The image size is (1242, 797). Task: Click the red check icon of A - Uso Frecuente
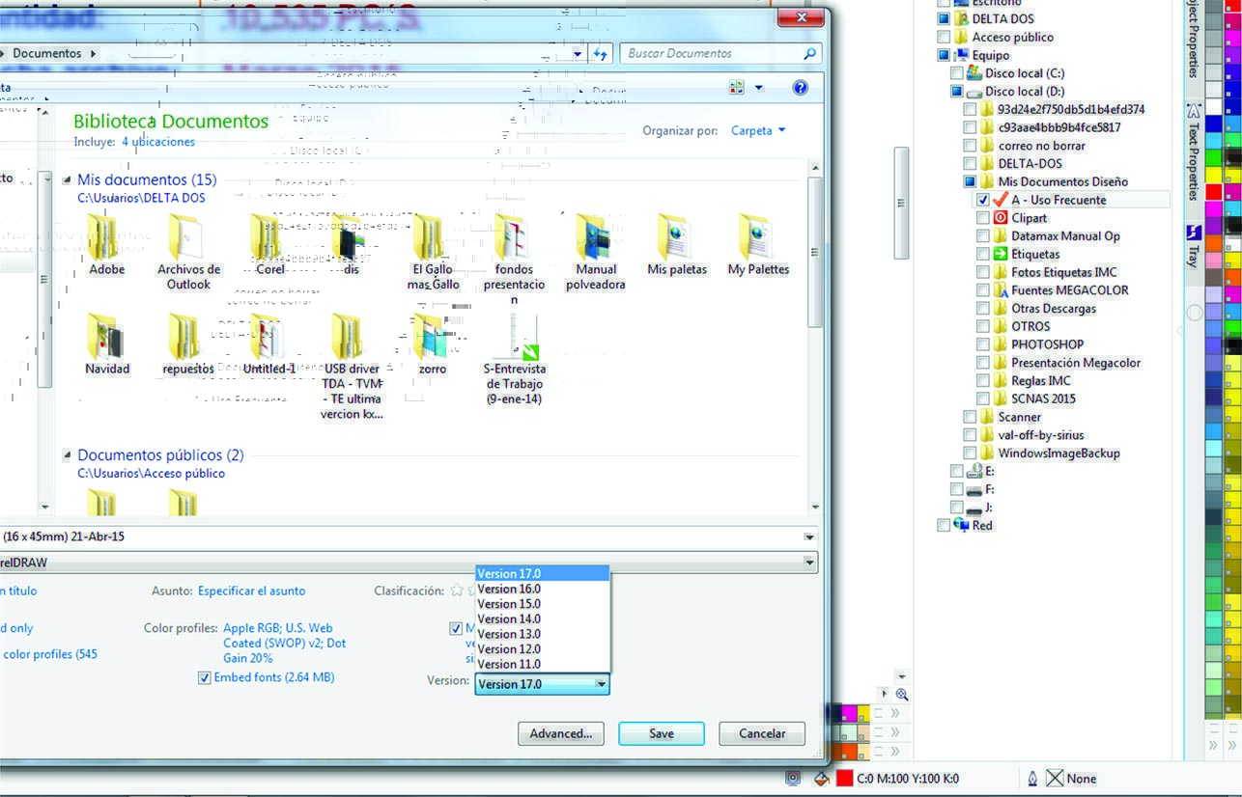coord(1001,199)
